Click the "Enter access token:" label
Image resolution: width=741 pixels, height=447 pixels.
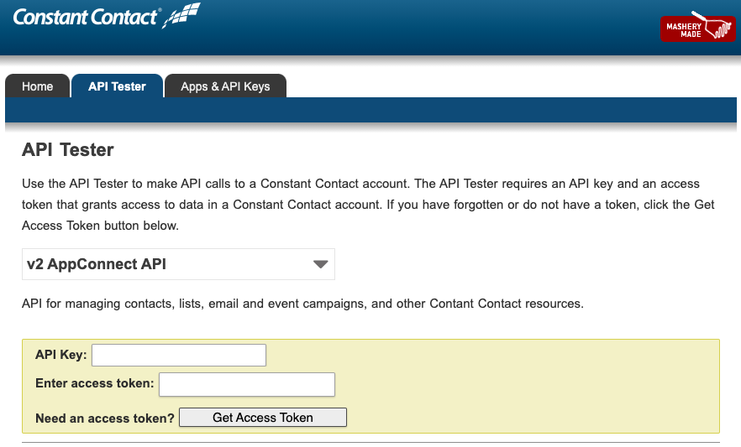(x=94, y=384)
